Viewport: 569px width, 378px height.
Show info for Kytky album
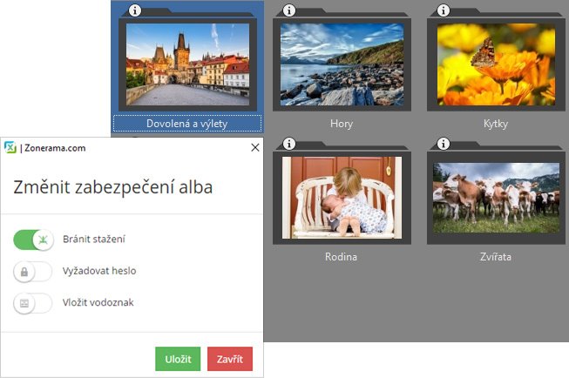point(443,10)
